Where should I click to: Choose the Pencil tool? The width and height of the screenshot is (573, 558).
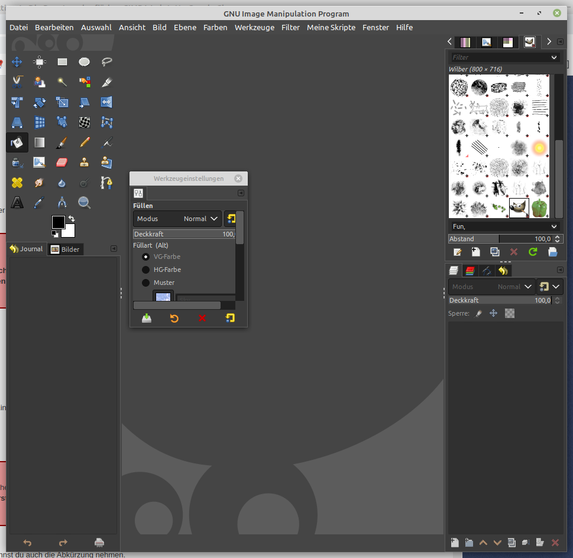point(85,142)
